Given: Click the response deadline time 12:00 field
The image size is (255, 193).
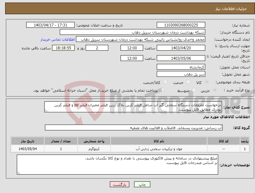Looking at the screenshot, I should coord(132,48).
